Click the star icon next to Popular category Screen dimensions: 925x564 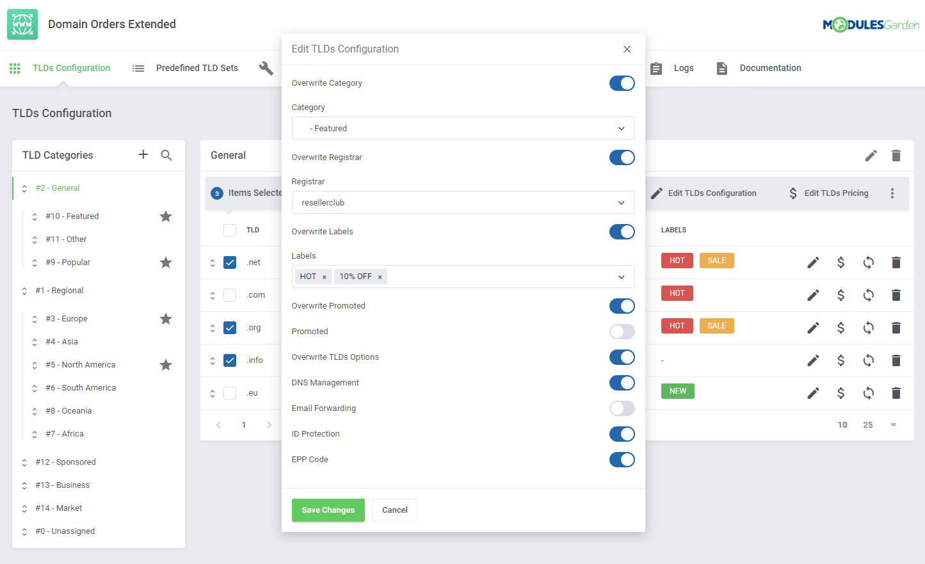[x=166, y=262]
